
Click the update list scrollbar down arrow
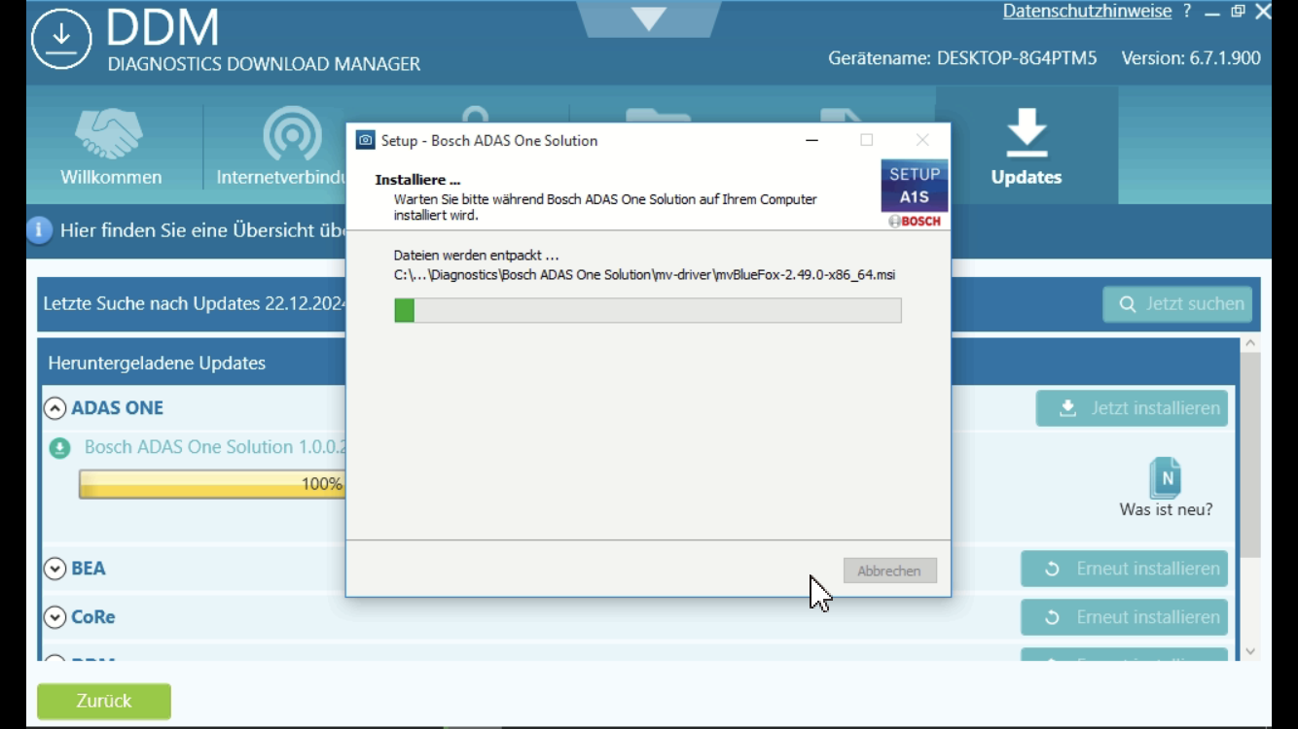(x=1250, y=651)
